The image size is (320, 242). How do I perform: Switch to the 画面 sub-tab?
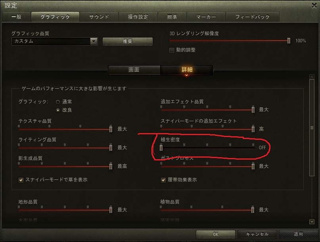click(134, 70)
